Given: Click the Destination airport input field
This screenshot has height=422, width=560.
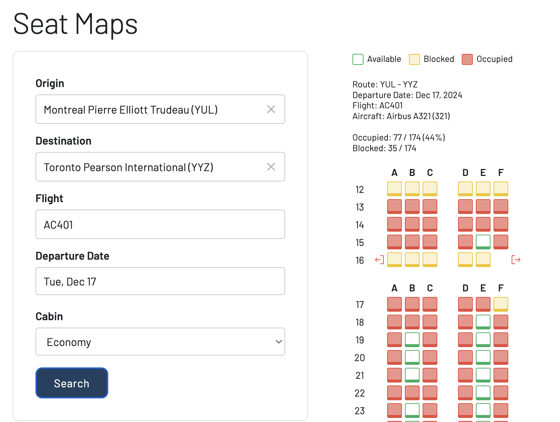Looking at the screenshot, I should coord(160,167).
